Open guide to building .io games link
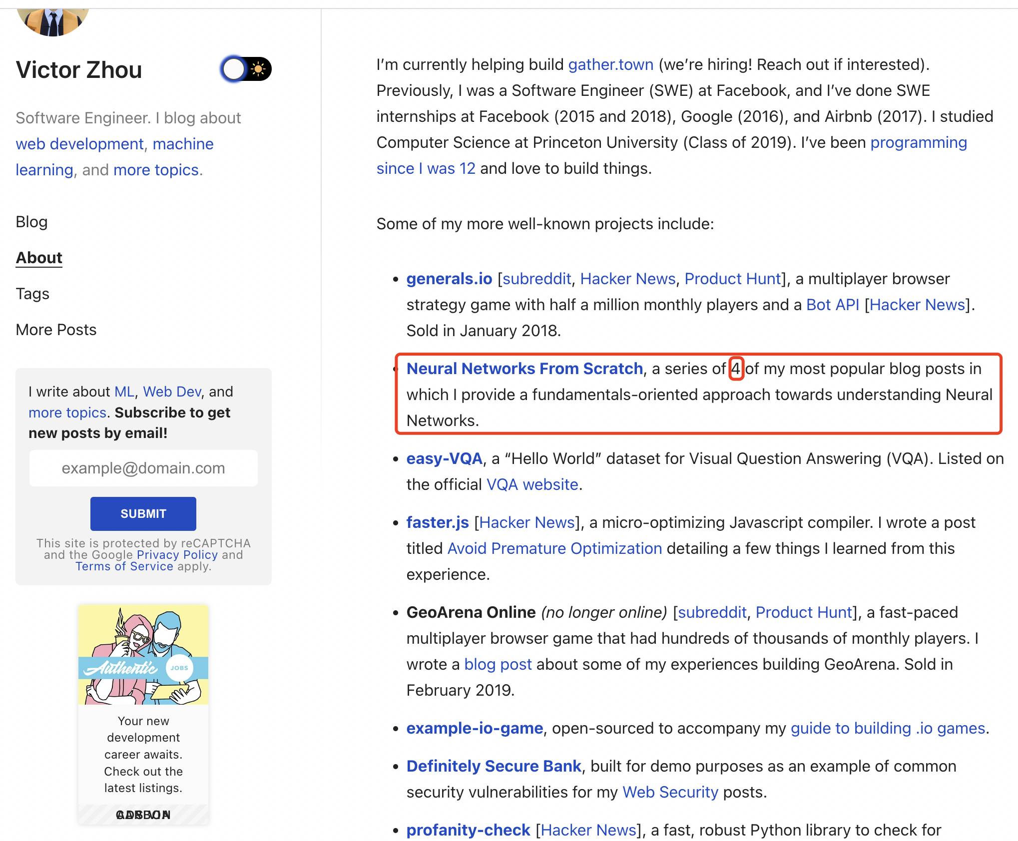1018x841 pixels. click(x=888, y=728)
